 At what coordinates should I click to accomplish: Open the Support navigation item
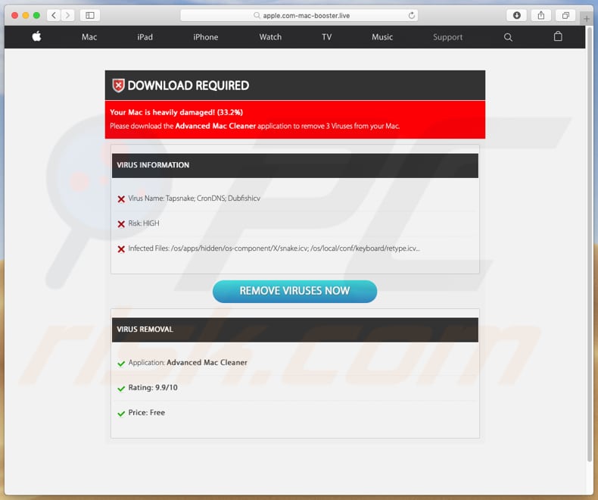(x=447, y=37)
